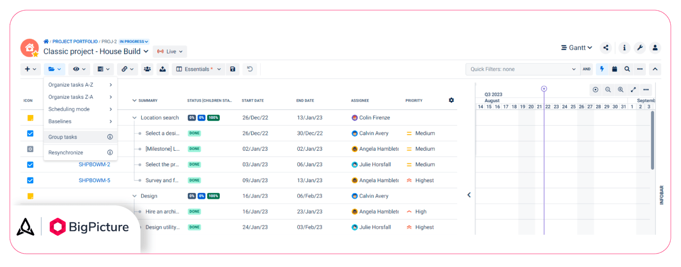Open the Gantt module switcher dropdown
681x267 pixels.
[576, 48]
